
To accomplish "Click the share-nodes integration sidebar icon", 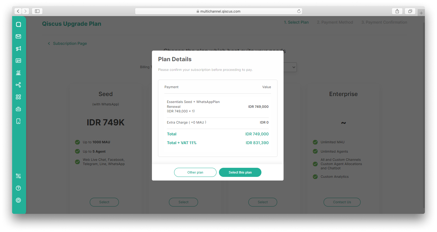I will click(x=18, y=85).
